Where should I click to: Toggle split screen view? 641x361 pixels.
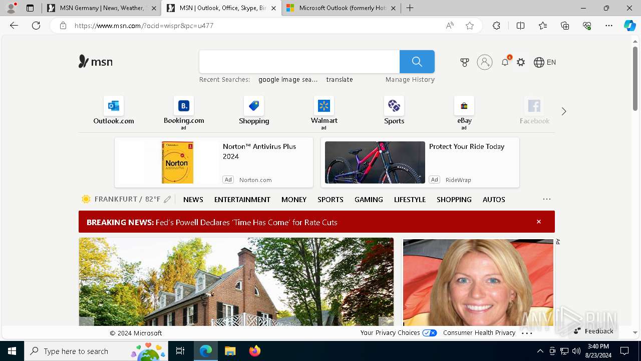pyautogui.click(x=520, y=26)
